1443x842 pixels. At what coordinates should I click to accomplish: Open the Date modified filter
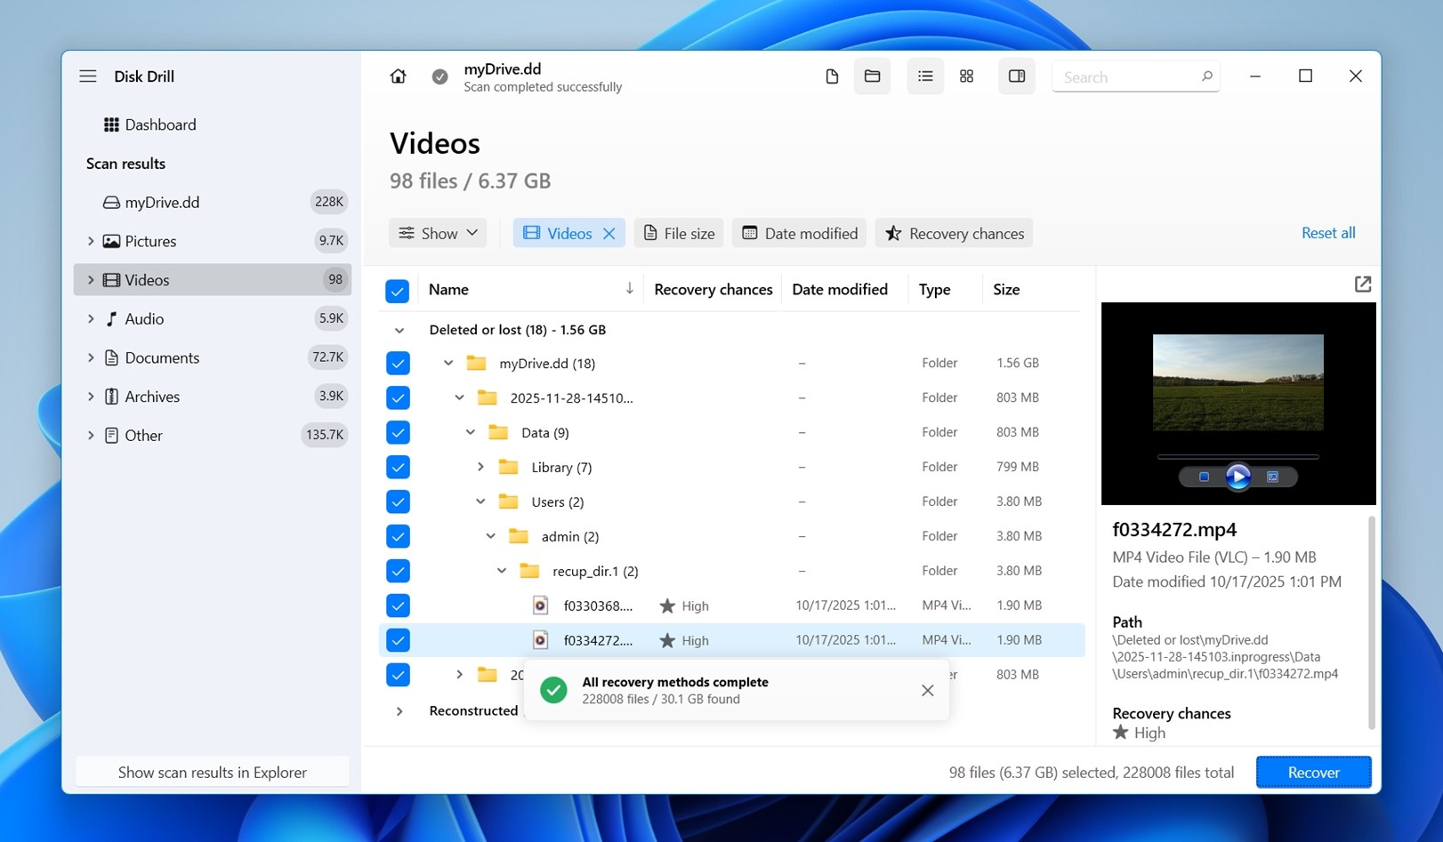pos(800,233)
